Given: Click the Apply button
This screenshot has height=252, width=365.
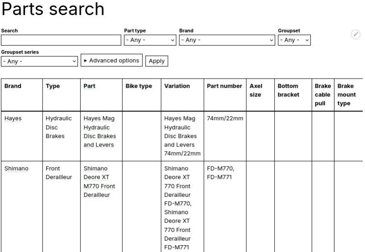Looking at the screenshot, I should tap(156, 61).
